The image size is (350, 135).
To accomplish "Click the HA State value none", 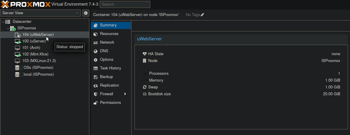I will [x=336, y=54].
